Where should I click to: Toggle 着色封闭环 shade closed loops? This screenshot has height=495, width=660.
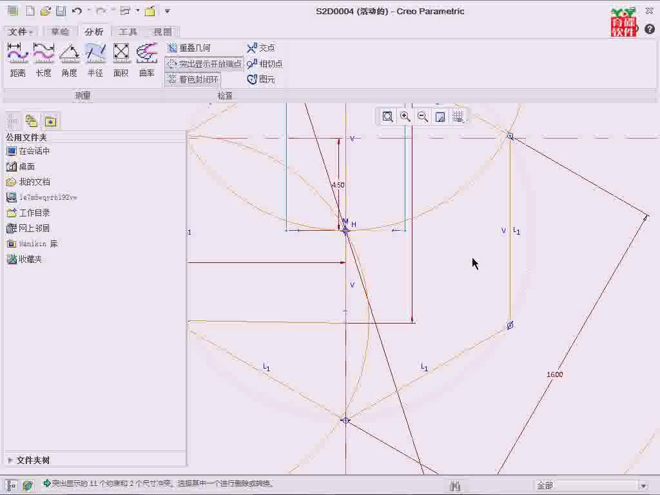pyautogui.click(x=193, y=79)
